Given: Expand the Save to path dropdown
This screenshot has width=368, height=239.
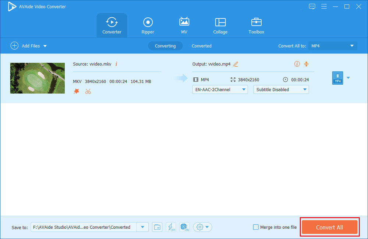Looking at the screenshot, I should 142,227.
